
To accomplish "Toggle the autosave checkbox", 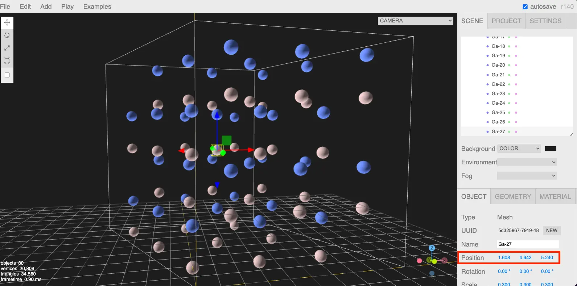I will click(x=525, y=7).
